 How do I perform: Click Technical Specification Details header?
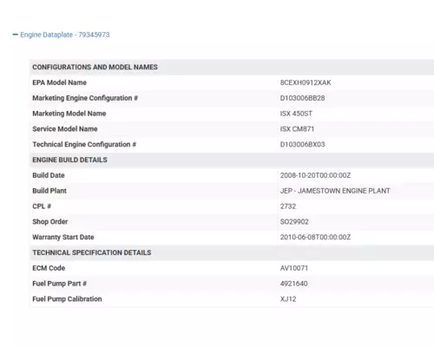coord(92,252)
